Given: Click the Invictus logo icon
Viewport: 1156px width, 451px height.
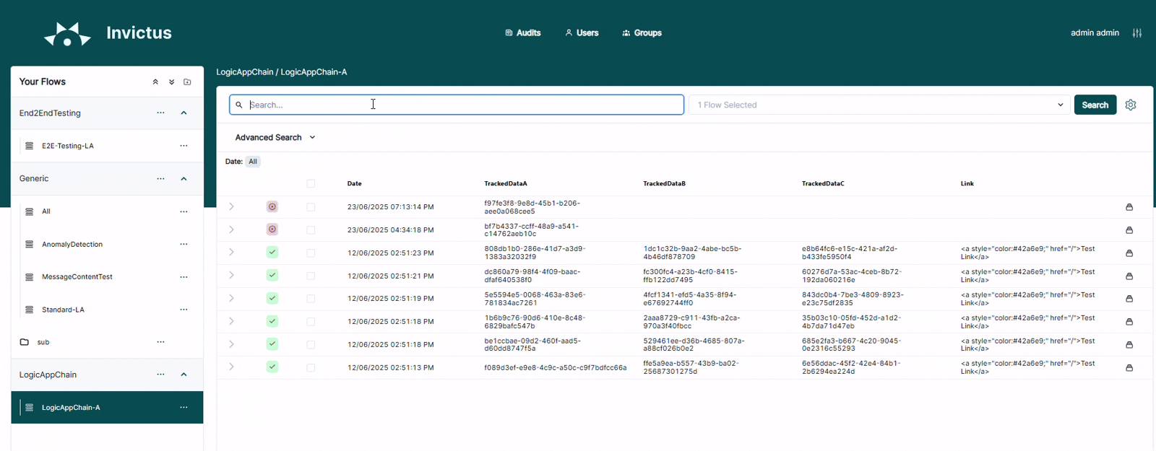Looking at the screenshot, I should click(67, 34).
